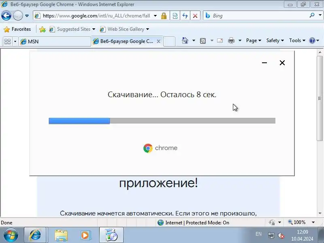Image resolution: width=324 pixels, height=243 pixels.
Task: Click the download progress bar
Action: [162, 121]
